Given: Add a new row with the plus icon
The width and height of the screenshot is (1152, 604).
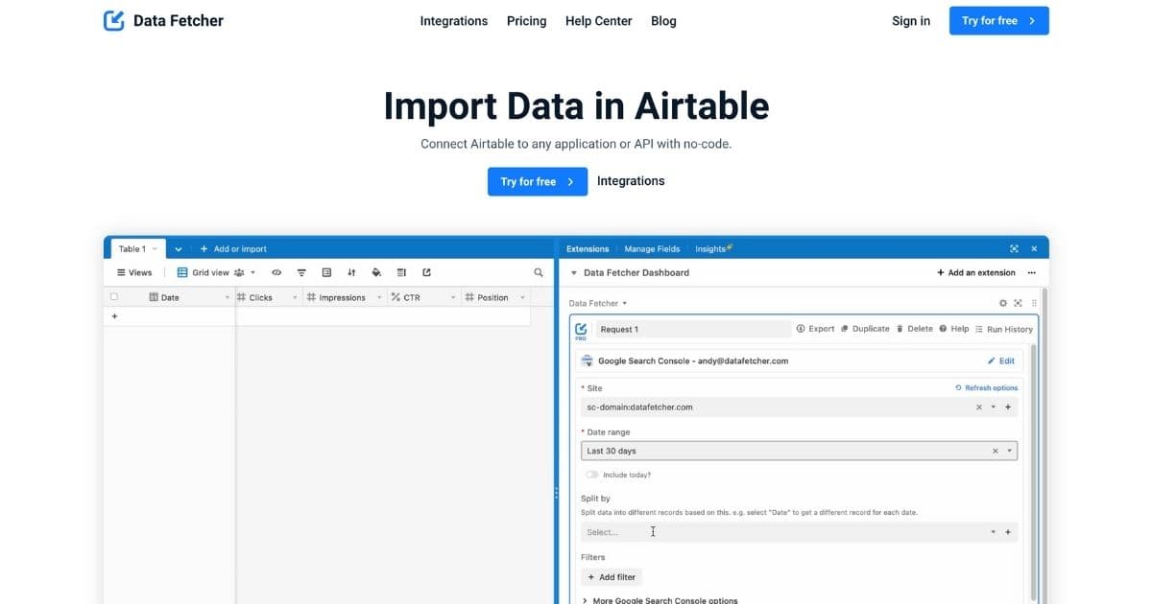Looking at the screenshot, I should click(114, 316).
